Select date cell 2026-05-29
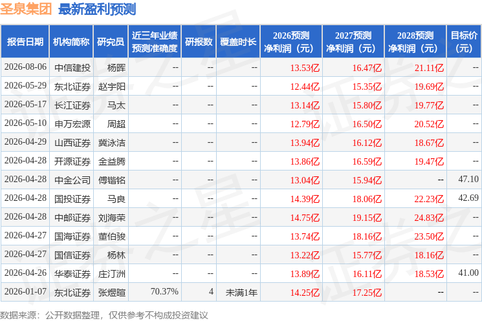This screenshot has width=482, height=321. click(x=25, y=86)
